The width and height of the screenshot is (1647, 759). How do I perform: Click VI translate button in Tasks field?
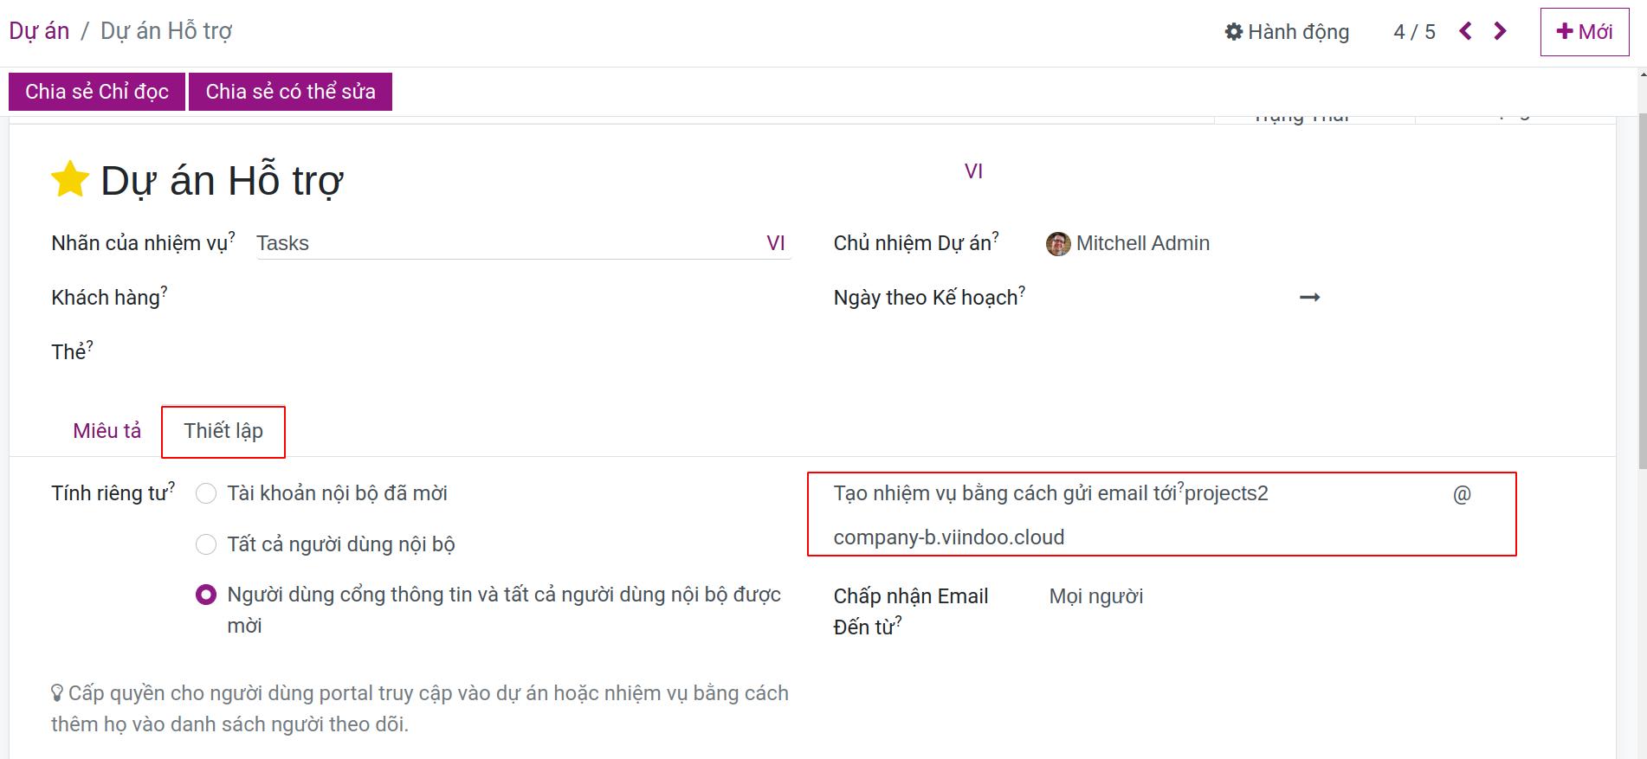776,244
